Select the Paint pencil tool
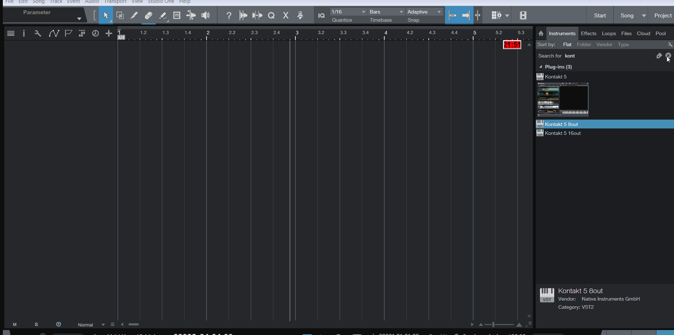This screenshot has width=674, height=335. pyautogui.click(x=163, y=15)
